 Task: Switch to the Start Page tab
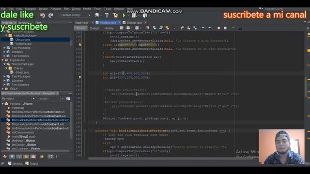tap(82, 23)
